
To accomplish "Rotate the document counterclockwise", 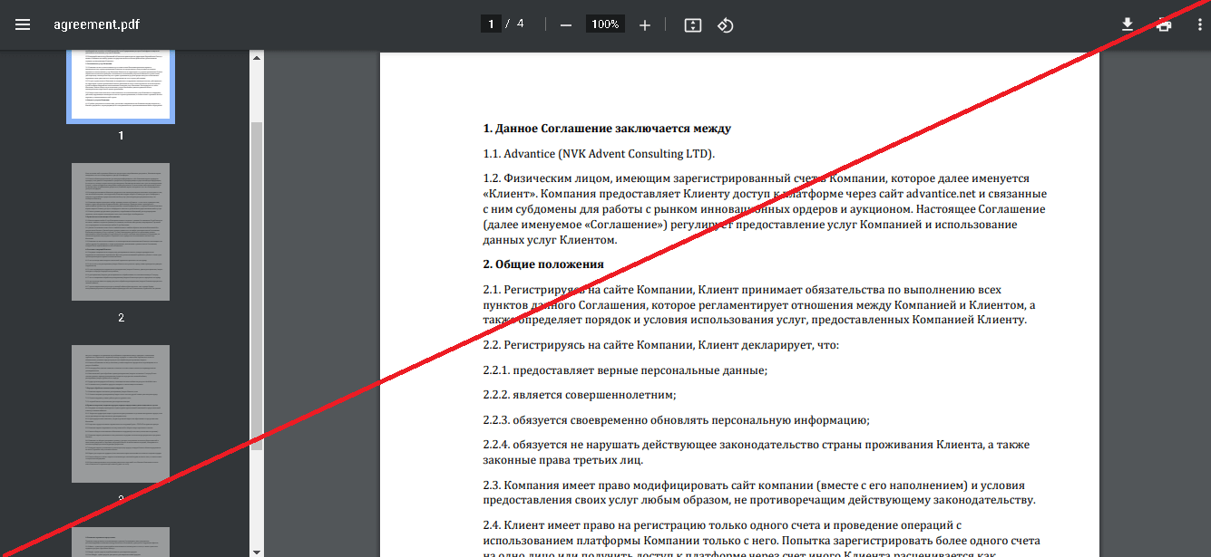I will point(725,24).
